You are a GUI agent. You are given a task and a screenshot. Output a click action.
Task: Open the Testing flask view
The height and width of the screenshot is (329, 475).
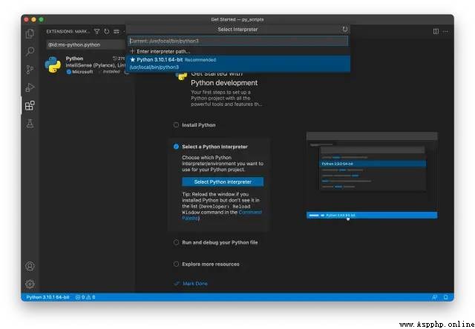tap(30, 123)
